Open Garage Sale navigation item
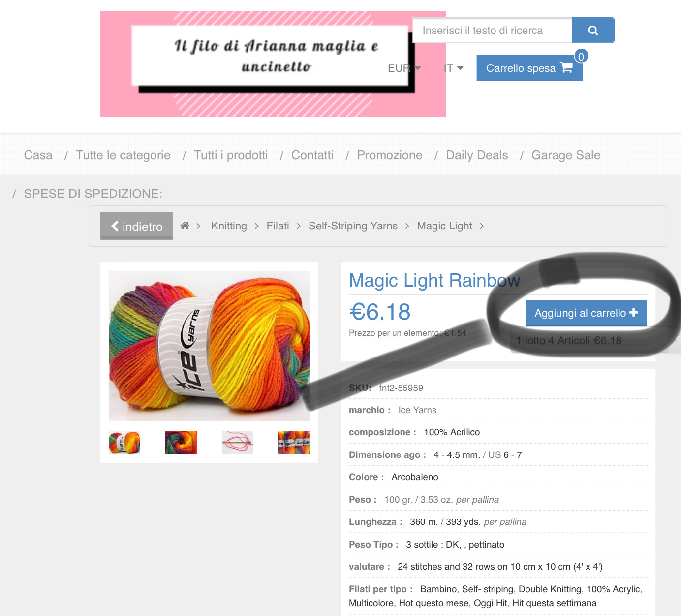The image size is (681, 616). 566,155
